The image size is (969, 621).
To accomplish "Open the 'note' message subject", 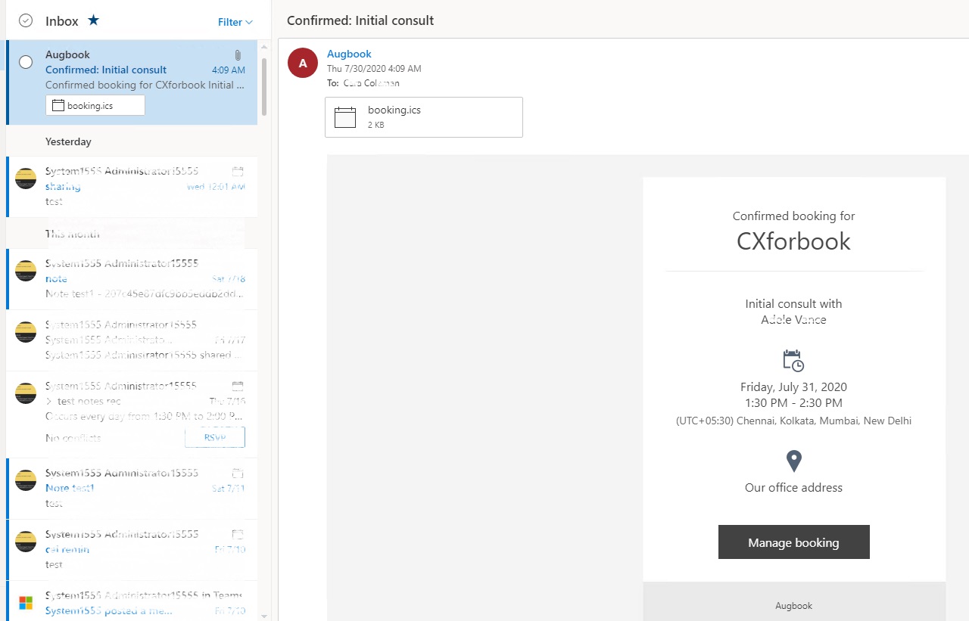I will click(56, 278).
